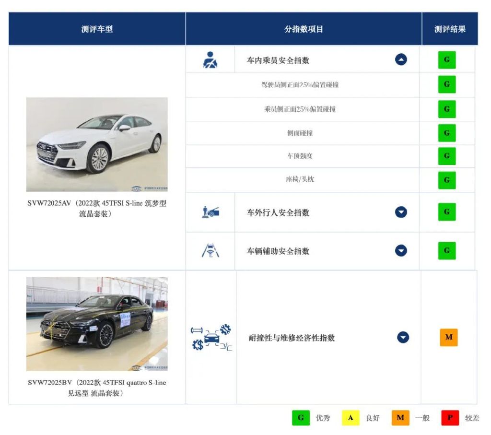The width and height of the screenshot is (491, 435).
Task: Select the pedestrian safety icon
Action: (x=209, y=211)
